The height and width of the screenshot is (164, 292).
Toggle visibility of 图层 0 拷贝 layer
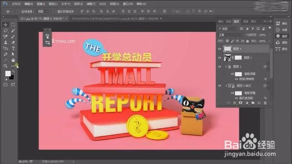point(220,86)
